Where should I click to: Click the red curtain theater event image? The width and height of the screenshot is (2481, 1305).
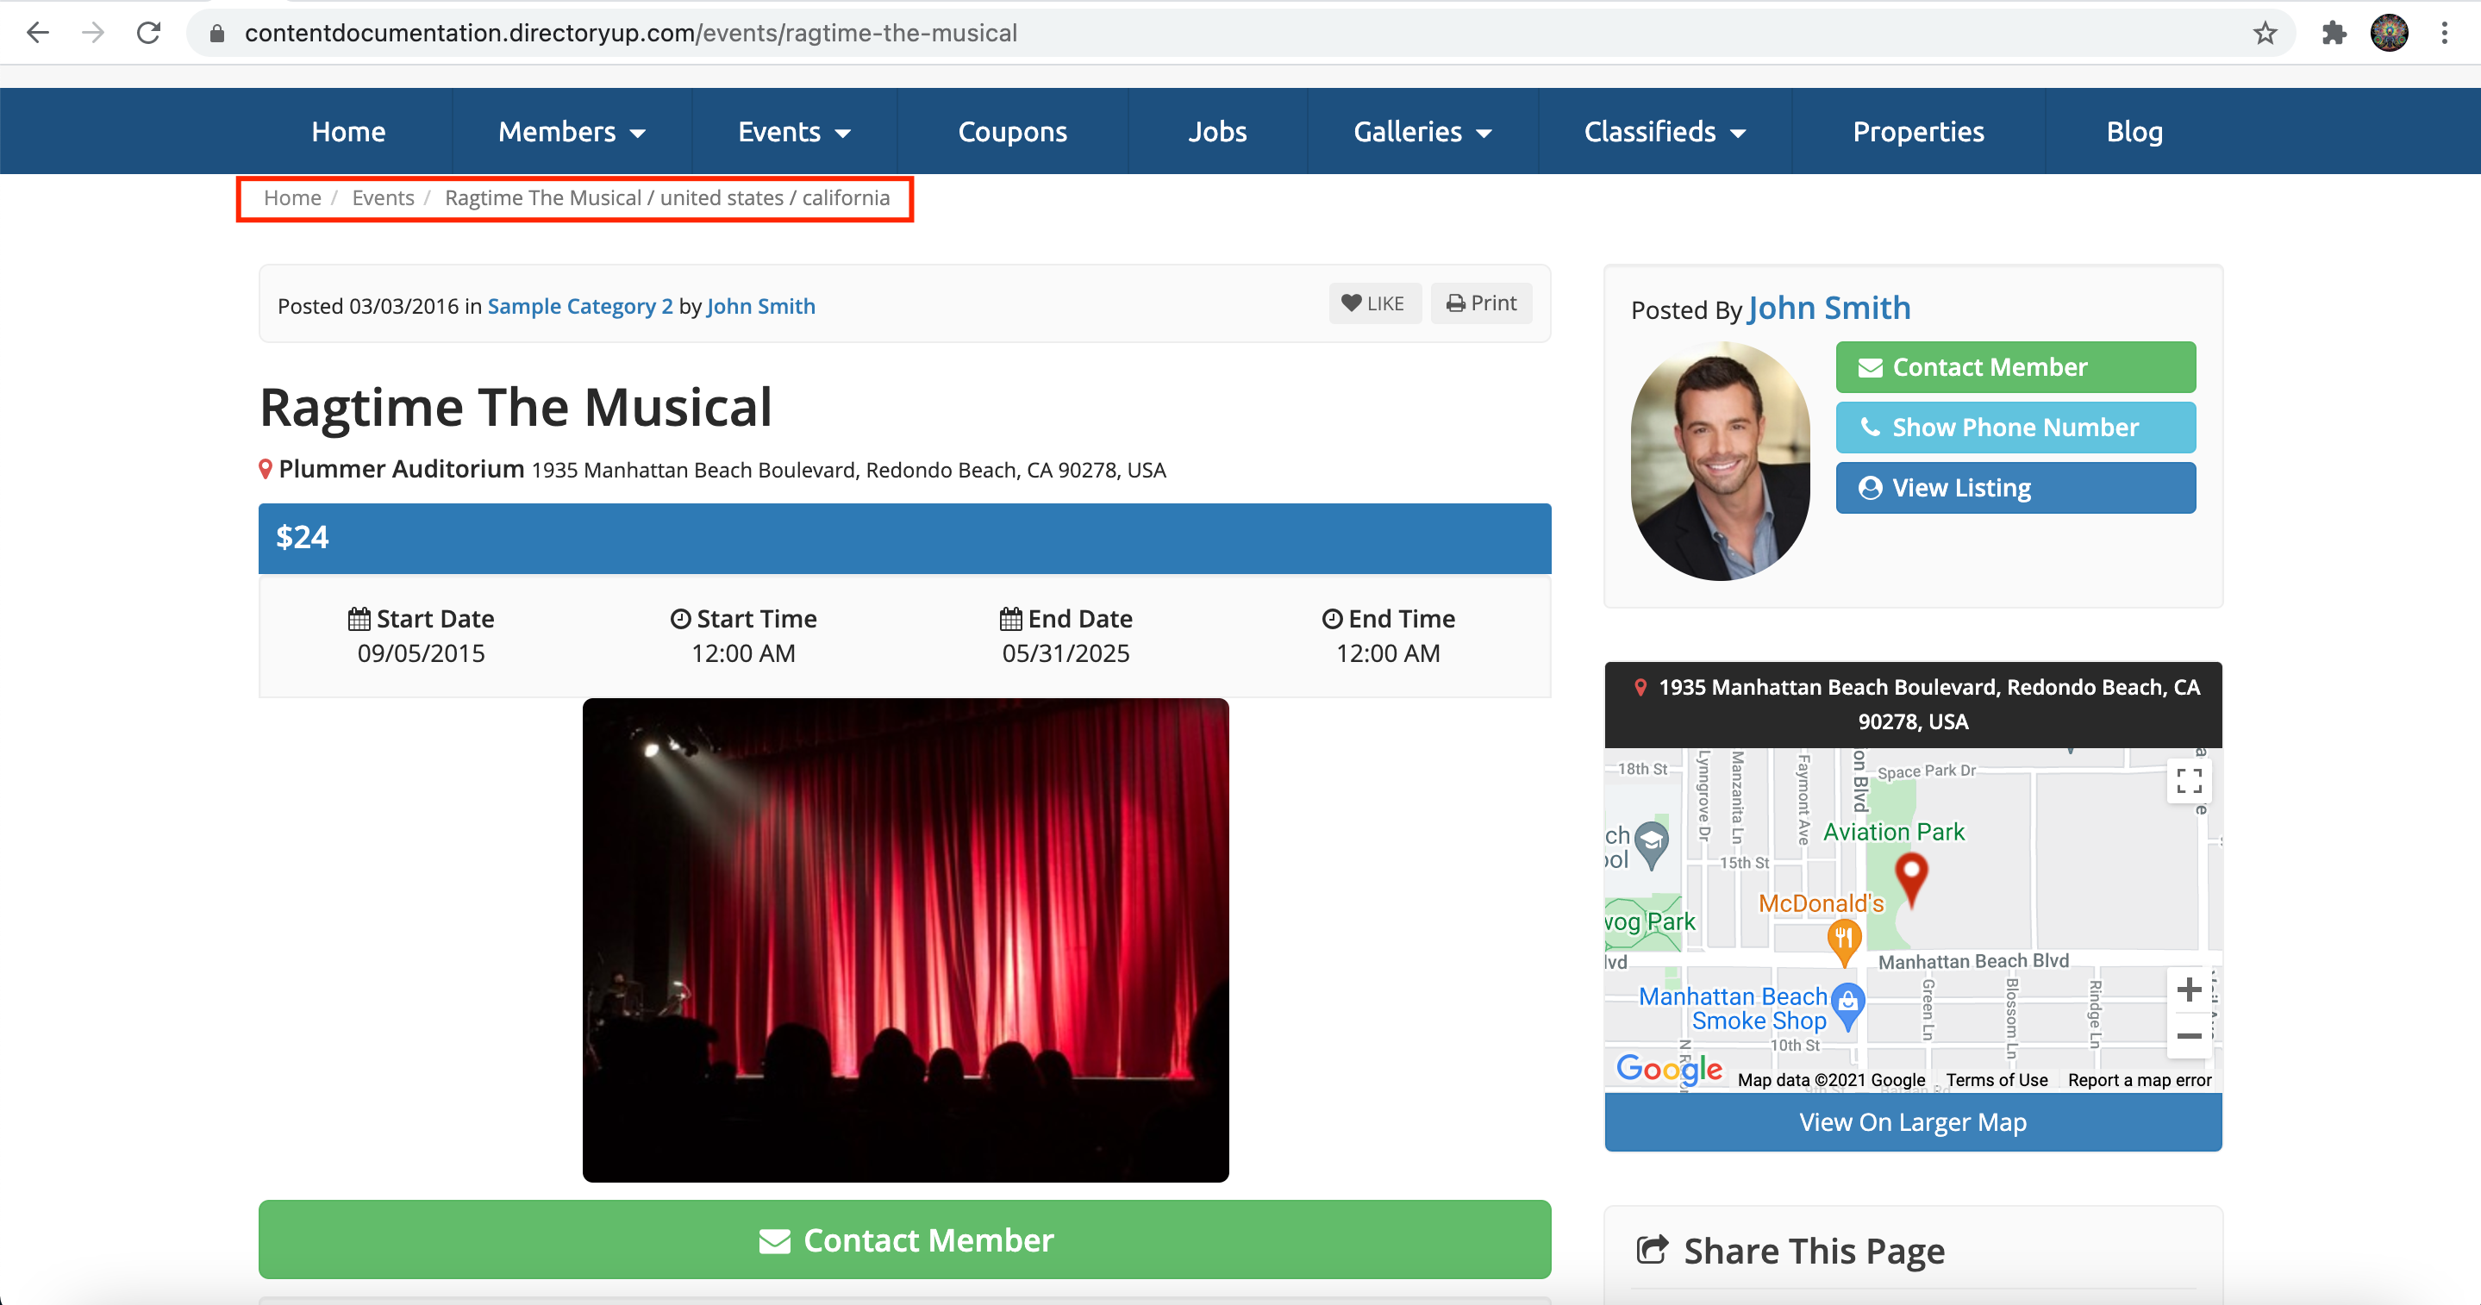pos(904,940)
